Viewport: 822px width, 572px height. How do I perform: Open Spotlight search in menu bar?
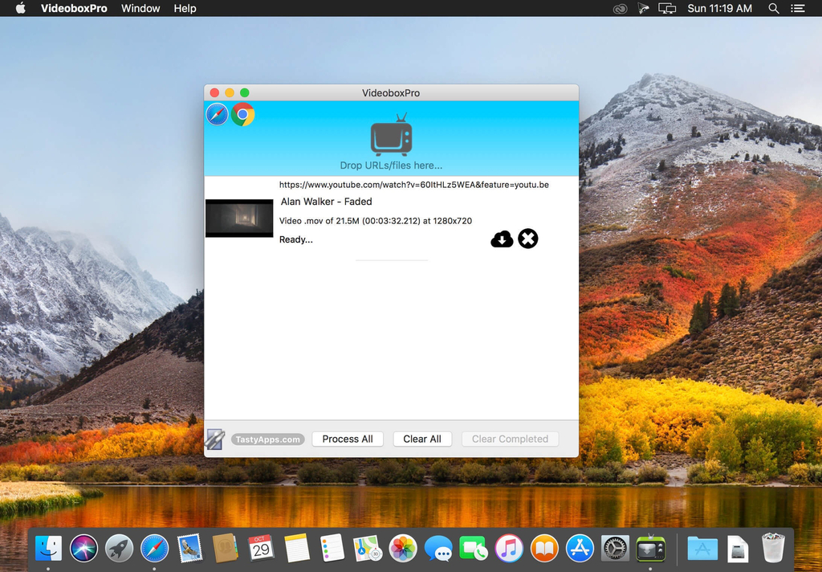pyautogui.click(x=774, y=8)
